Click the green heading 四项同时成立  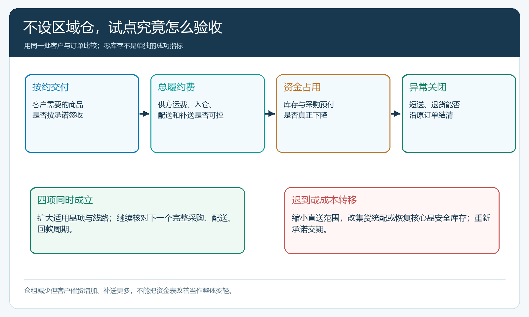pyautogui.click(x=65, y=200)
